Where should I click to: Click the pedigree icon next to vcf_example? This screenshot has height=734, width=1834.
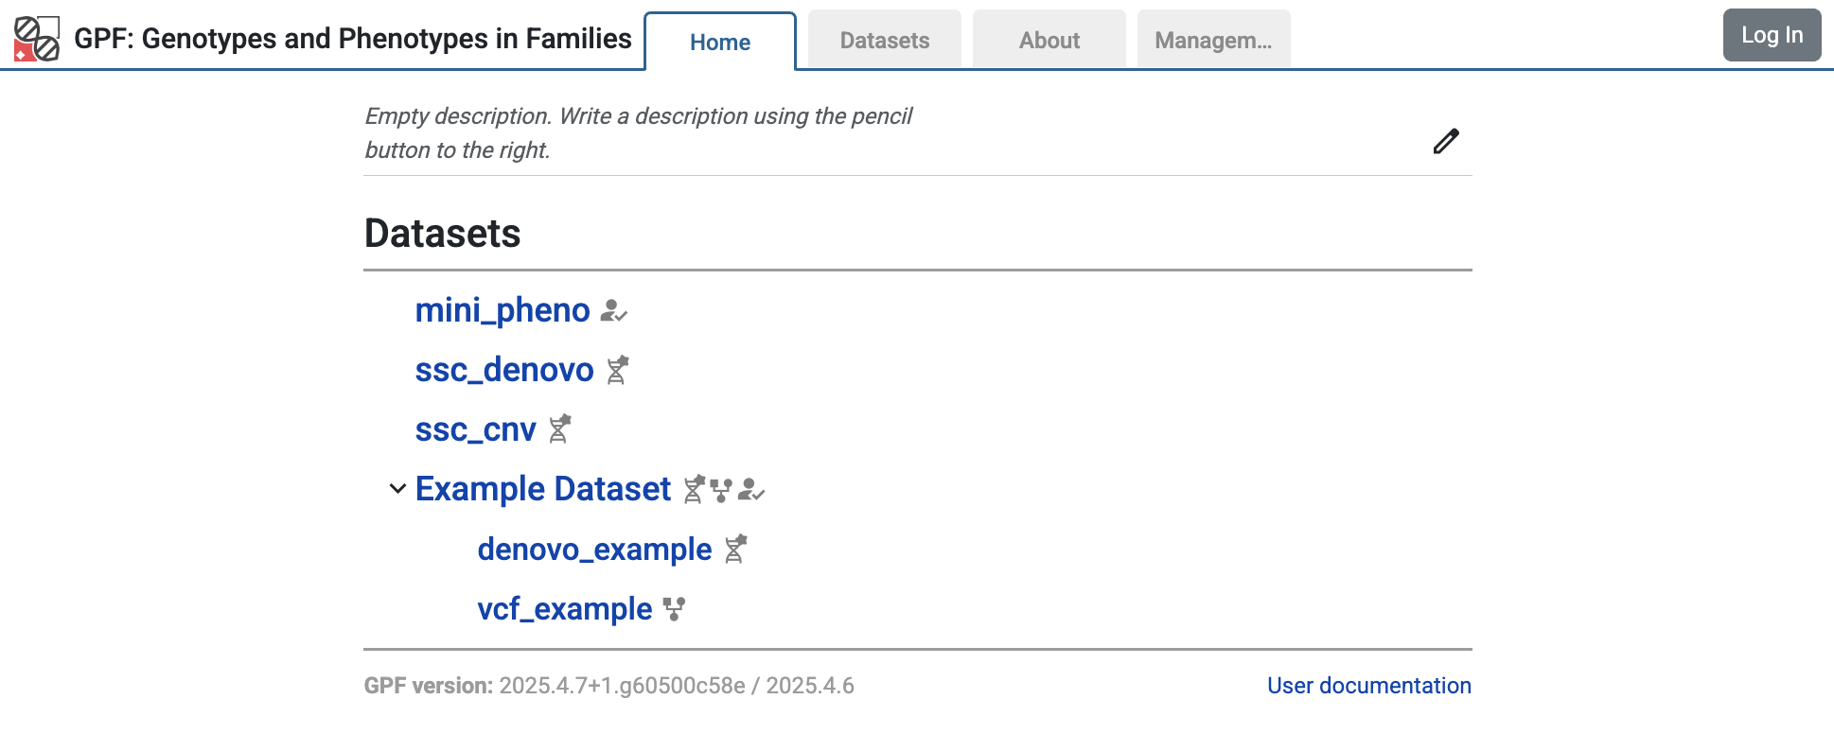coord(672,609)
